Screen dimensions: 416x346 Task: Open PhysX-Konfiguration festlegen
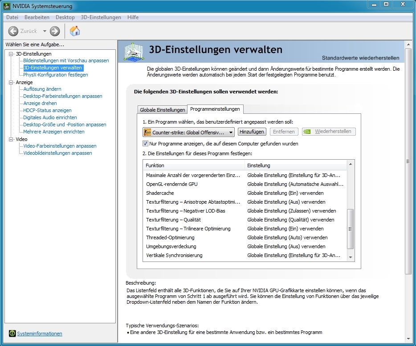pyautogui.click(x=55, y=75)
